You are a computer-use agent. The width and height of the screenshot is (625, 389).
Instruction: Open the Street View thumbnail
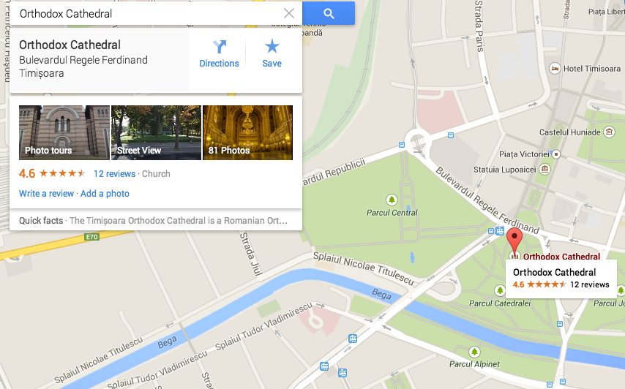[157, 132]
